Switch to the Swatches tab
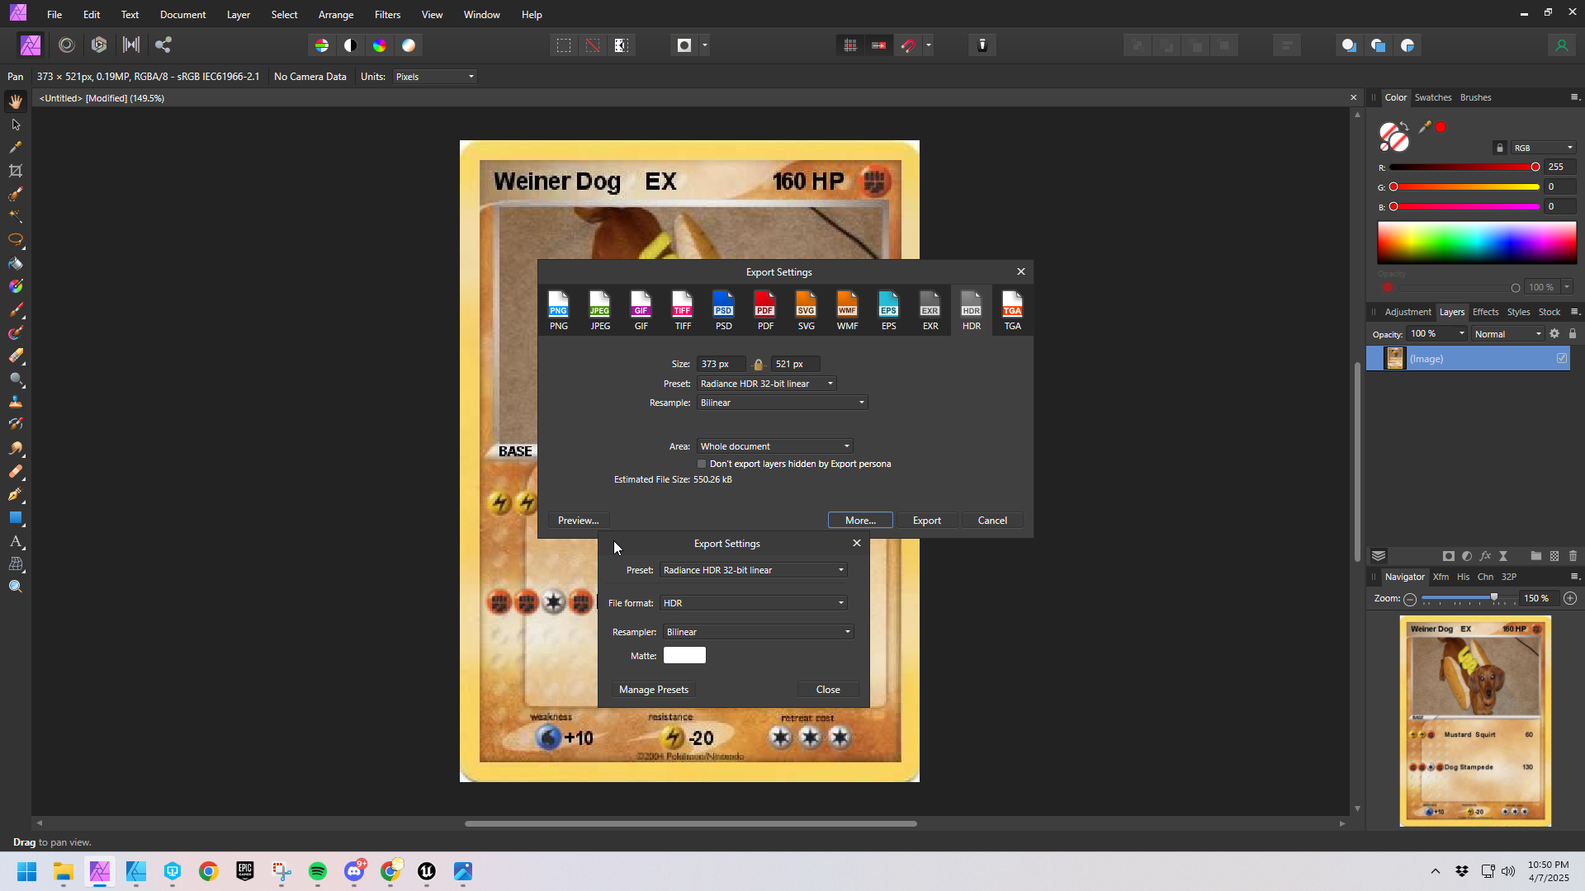Screen dimensions: 1585x891 (x=1433, y=97)
